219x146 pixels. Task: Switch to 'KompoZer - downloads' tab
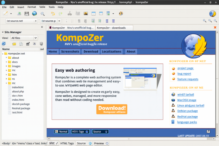click(114, 28)
